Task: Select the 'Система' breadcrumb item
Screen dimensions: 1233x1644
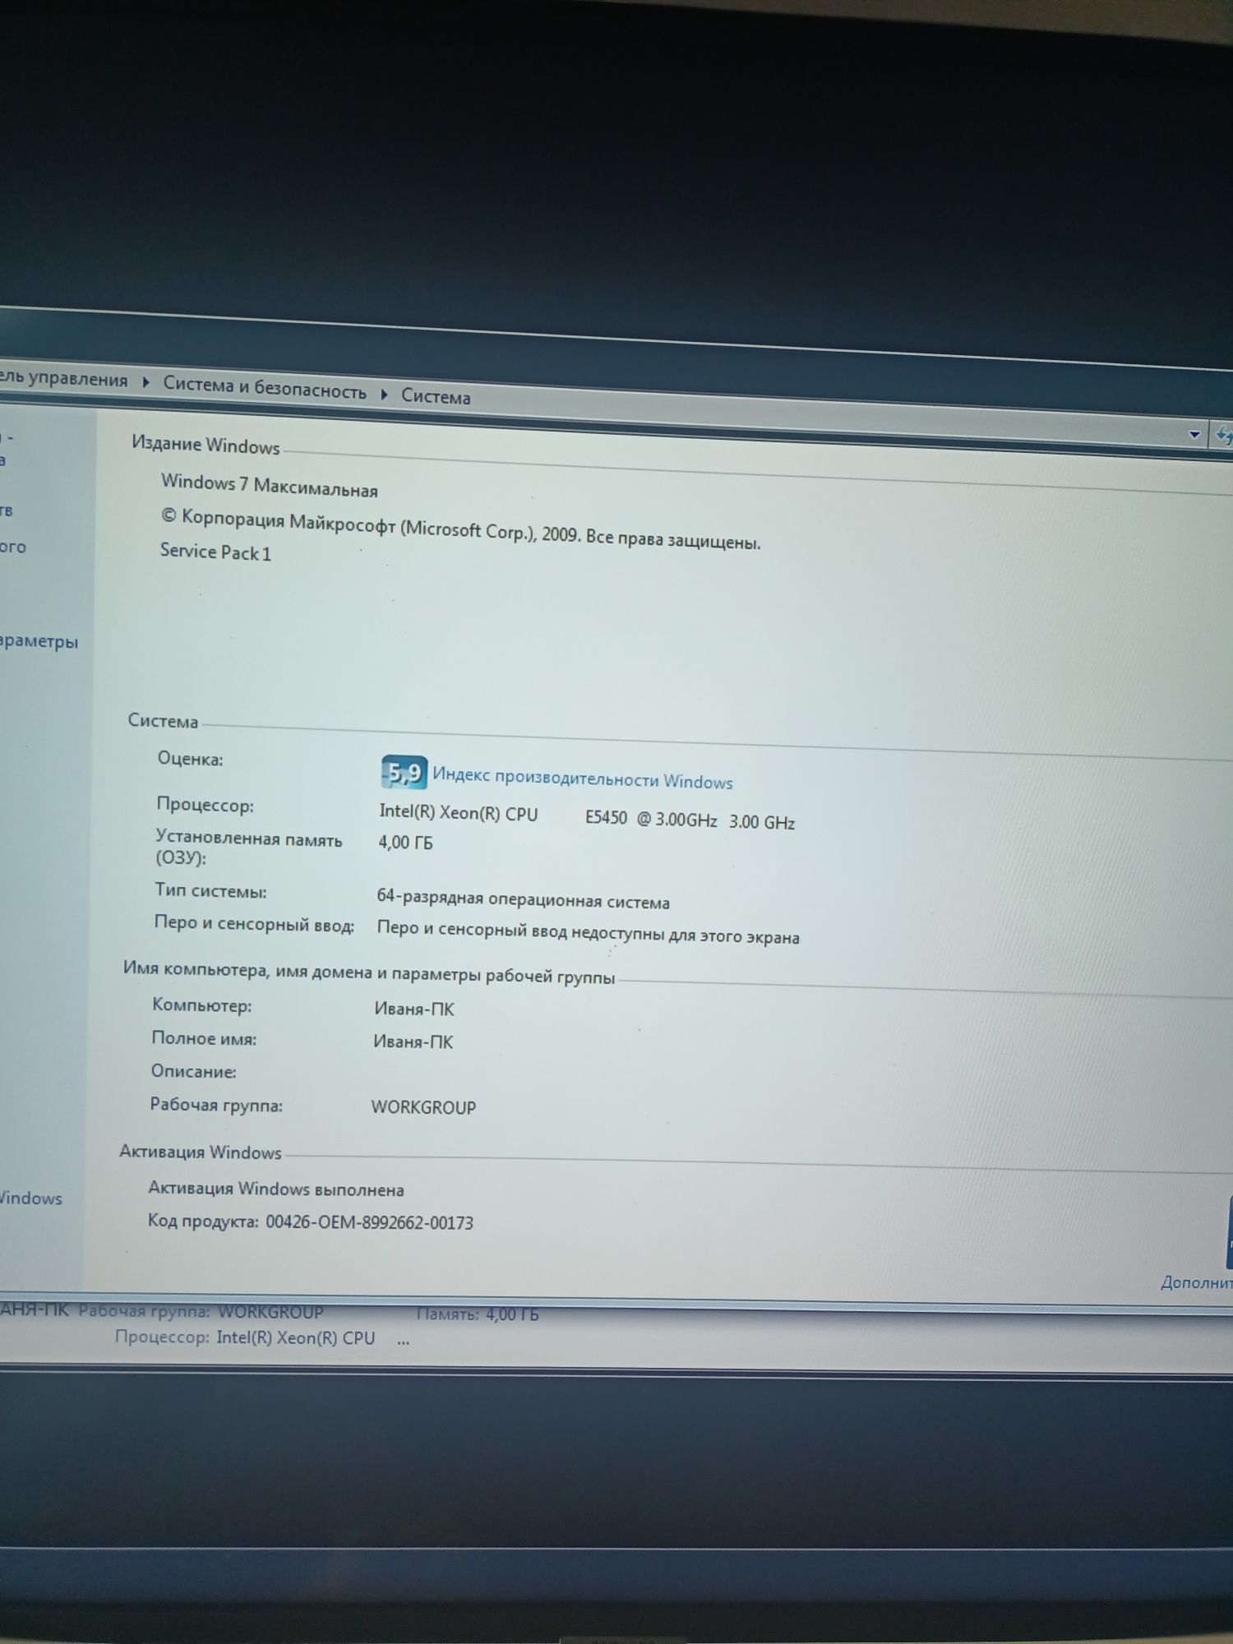Action: (x=436, y=396)
